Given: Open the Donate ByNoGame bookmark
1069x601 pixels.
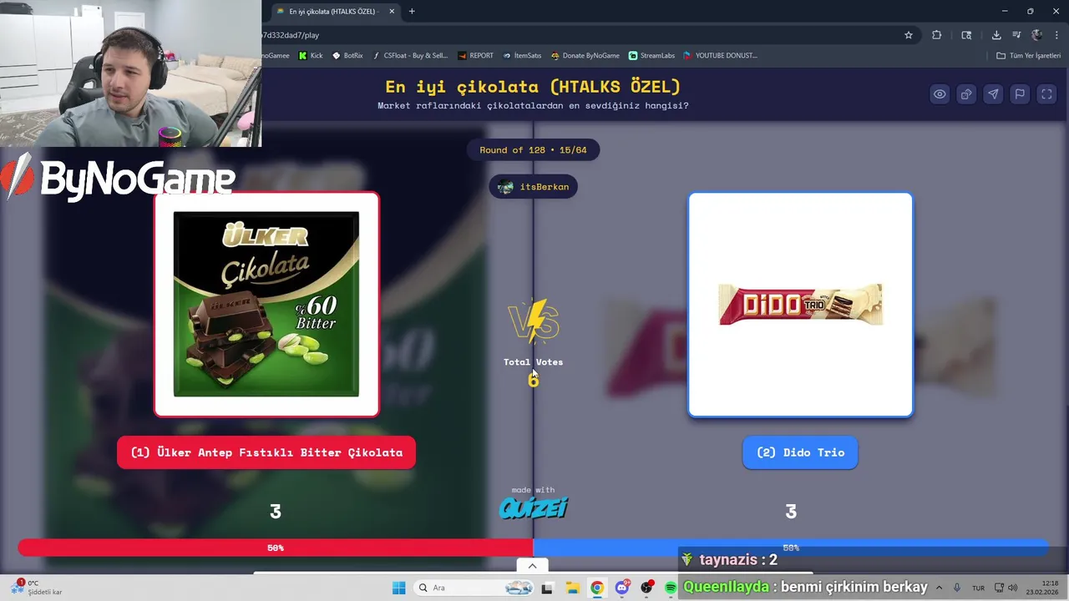Looking at the screenshot, I should coord(585,55).
